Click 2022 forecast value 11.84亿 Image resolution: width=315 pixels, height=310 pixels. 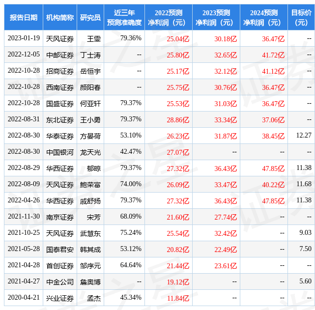coord(178,298)
